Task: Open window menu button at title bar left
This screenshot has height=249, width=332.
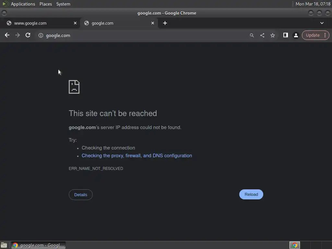Action: click(x=4, y=13)
